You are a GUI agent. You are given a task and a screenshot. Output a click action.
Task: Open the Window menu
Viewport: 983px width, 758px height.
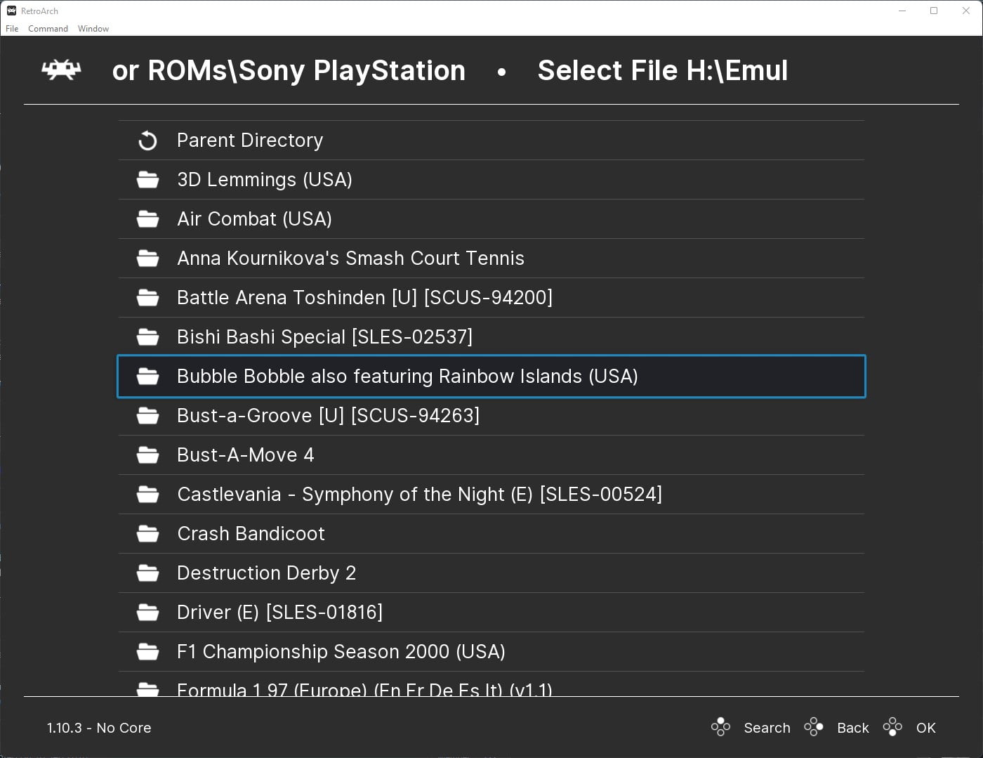click(x=93, y=28)
